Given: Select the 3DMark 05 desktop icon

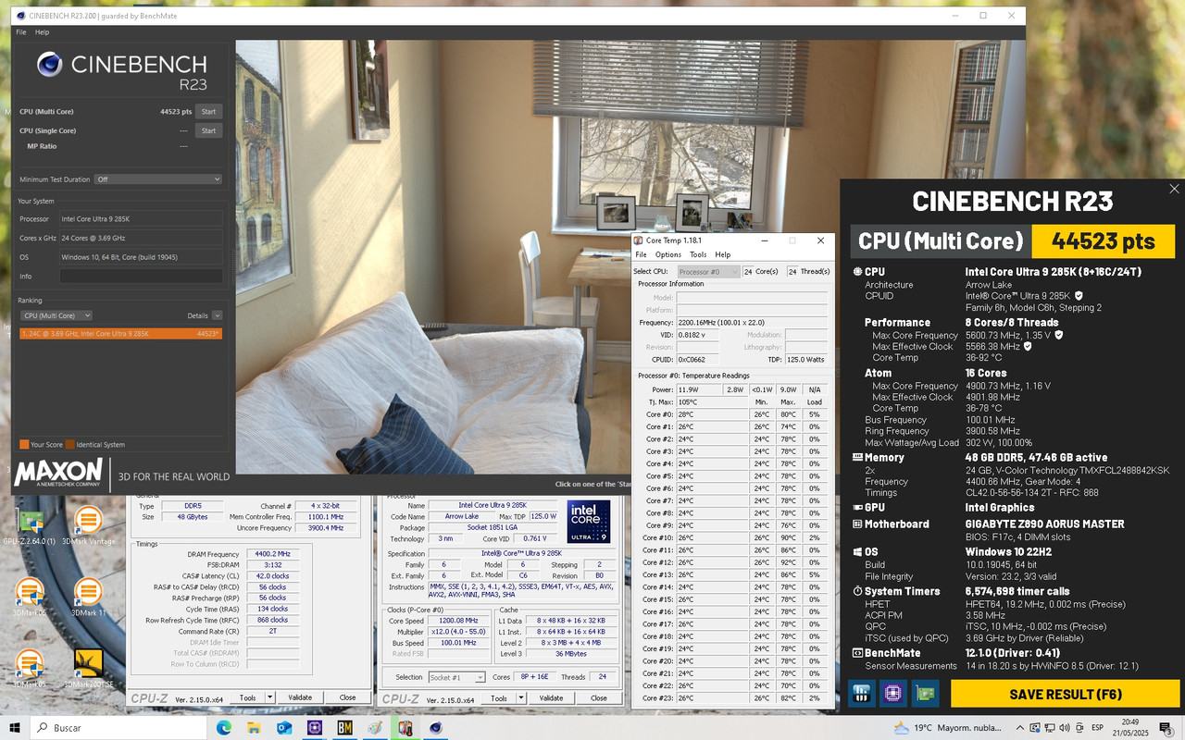Looking at the screenshot, I should tap(30, 668).
